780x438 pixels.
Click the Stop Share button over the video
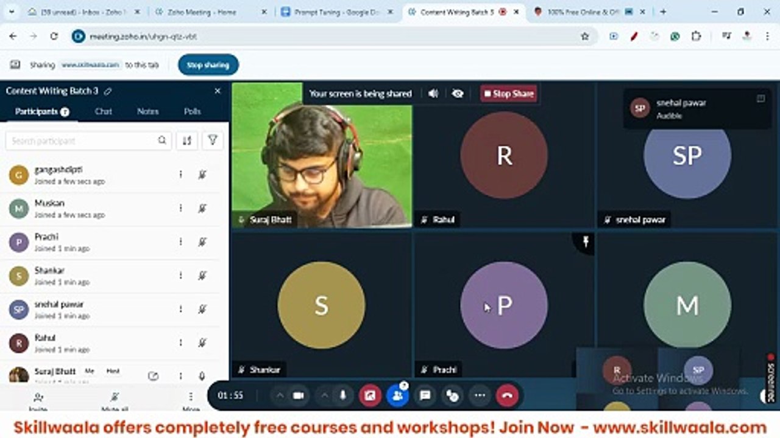(509, 94)
